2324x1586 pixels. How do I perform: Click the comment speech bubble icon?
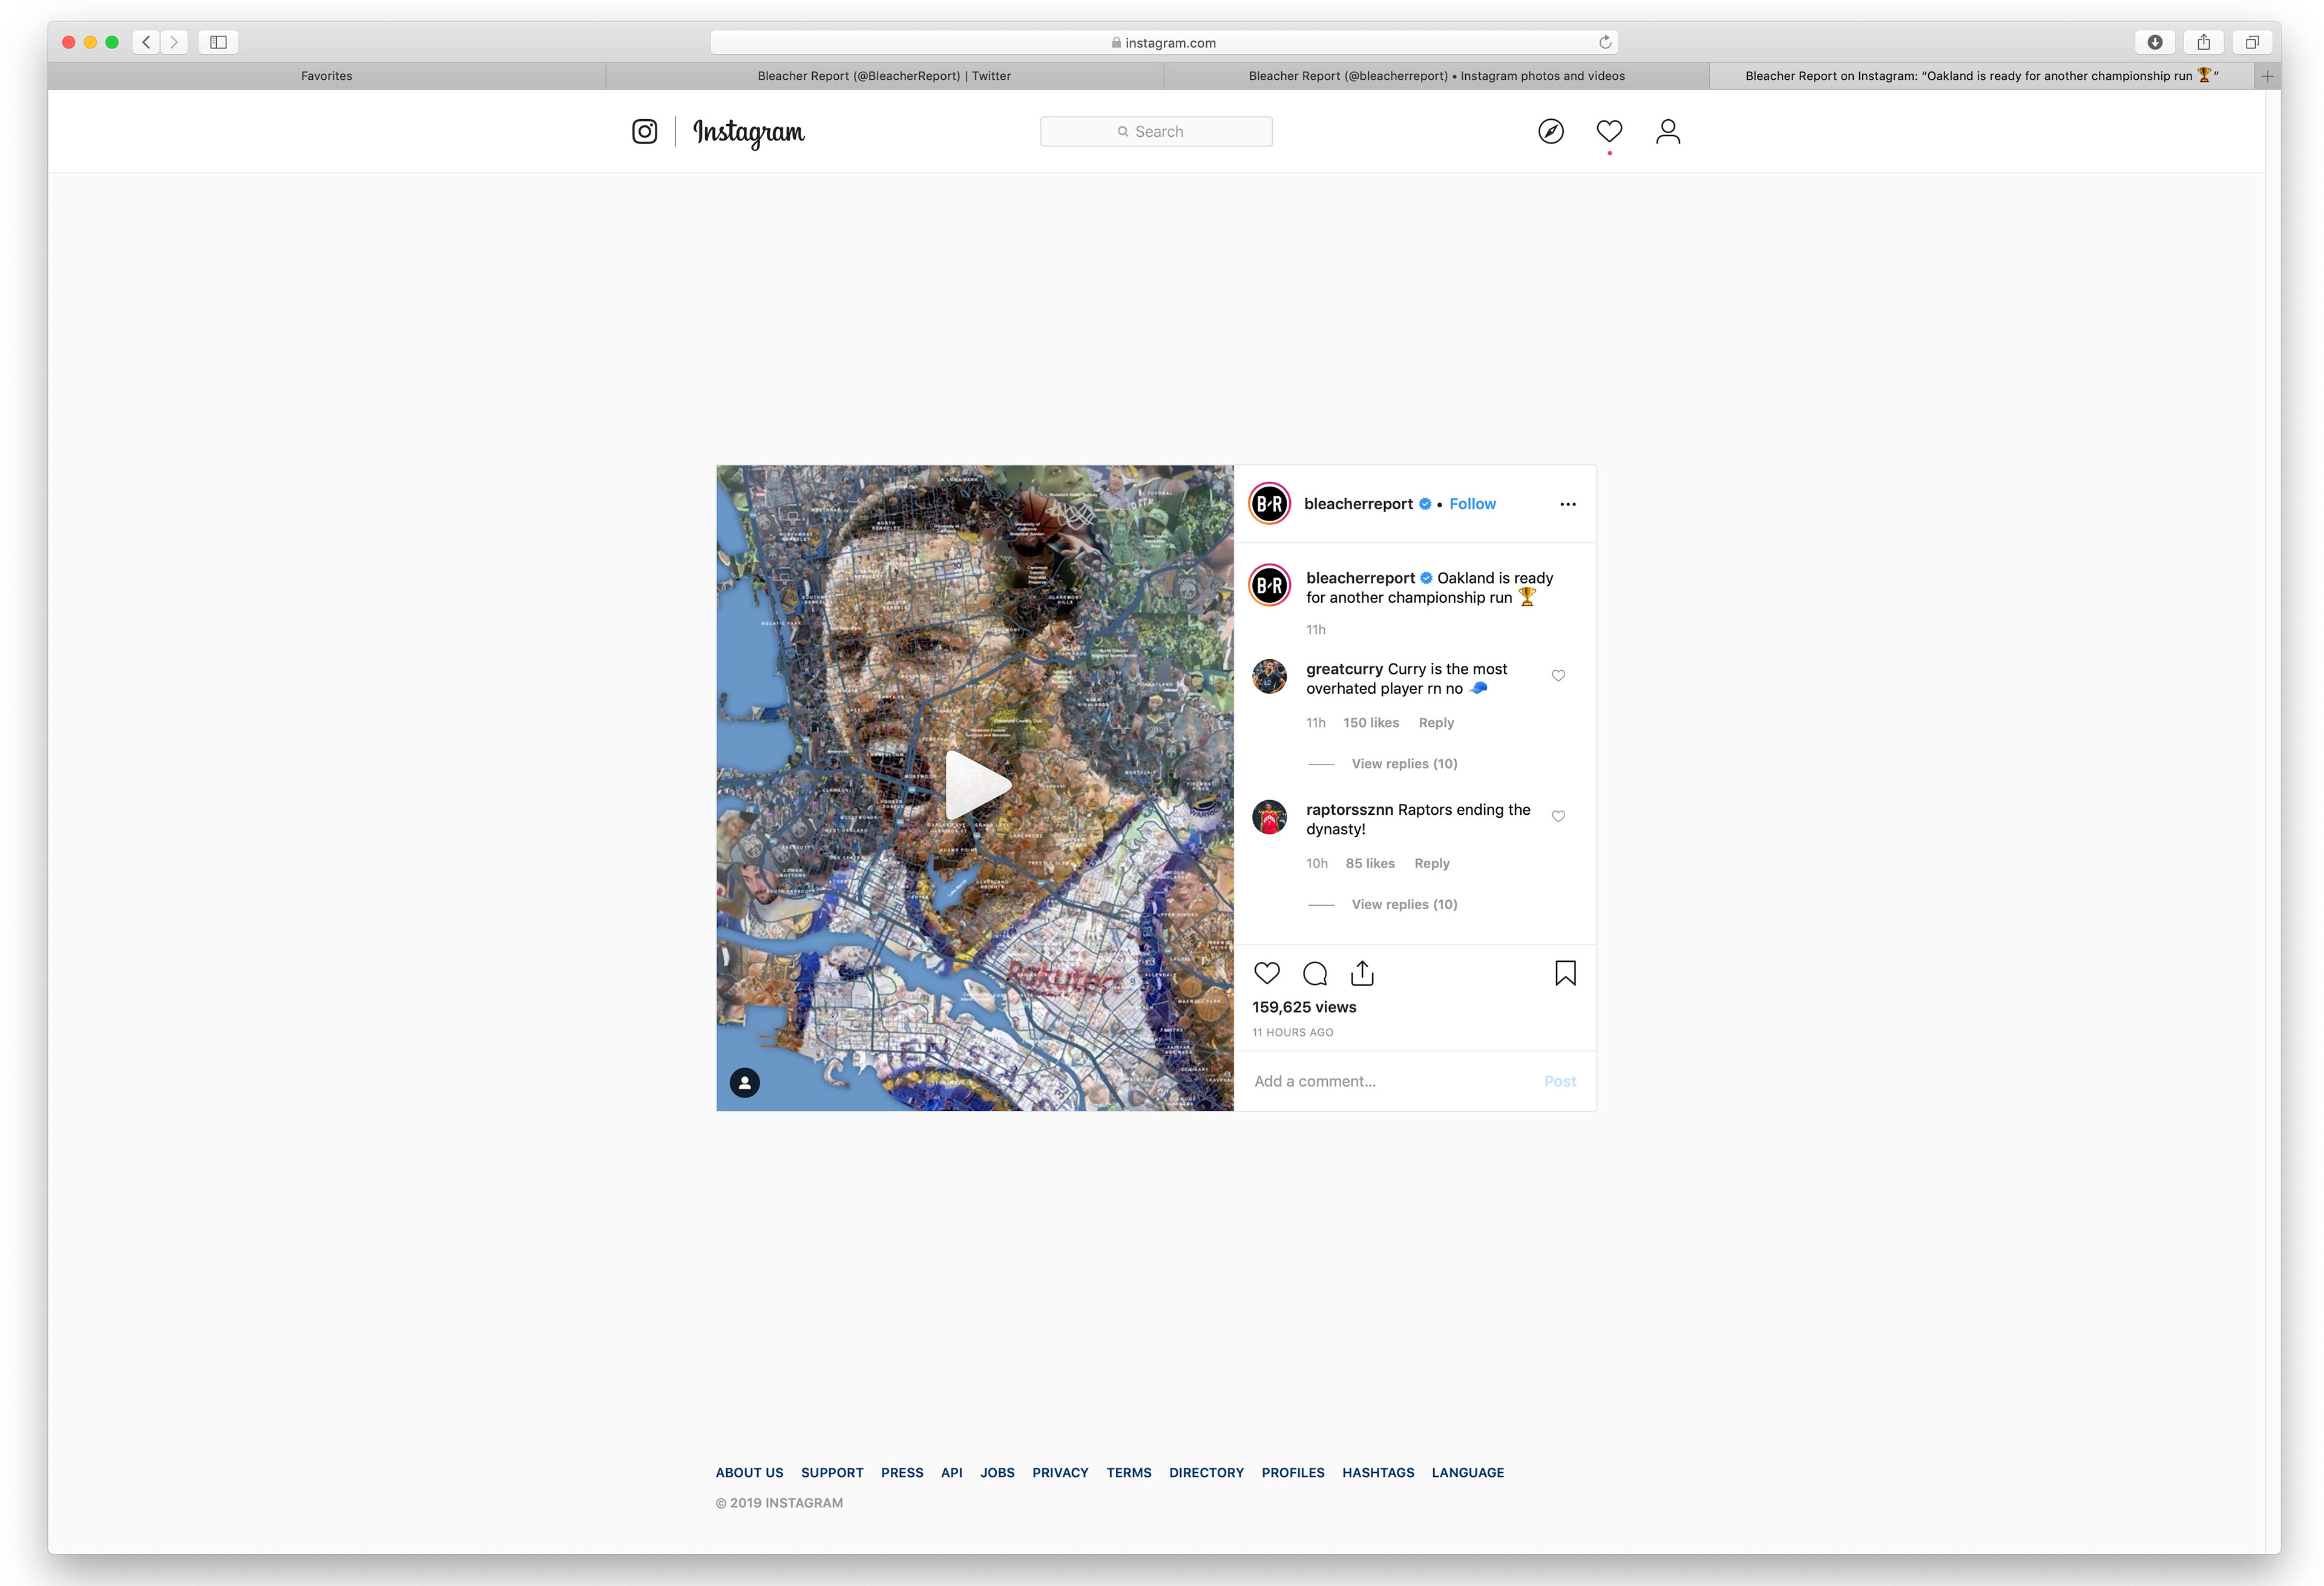click(x=1315, y=973)
